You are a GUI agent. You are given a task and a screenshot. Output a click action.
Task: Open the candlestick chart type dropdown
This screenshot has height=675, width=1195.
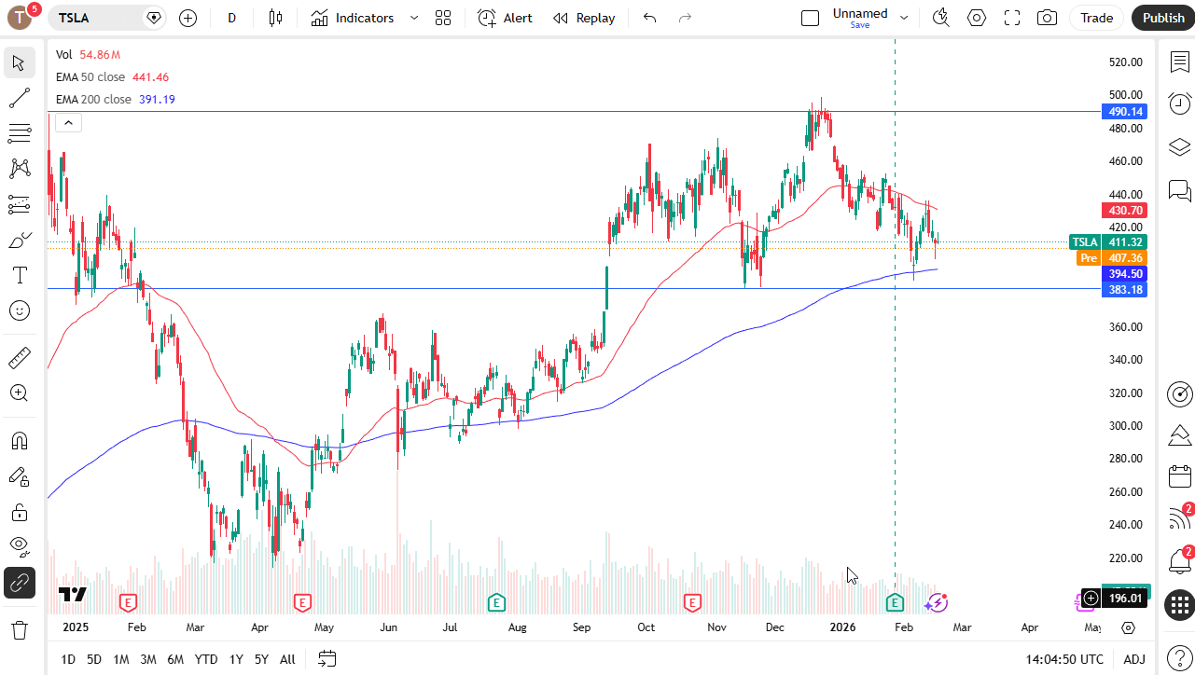pos(274,18)
